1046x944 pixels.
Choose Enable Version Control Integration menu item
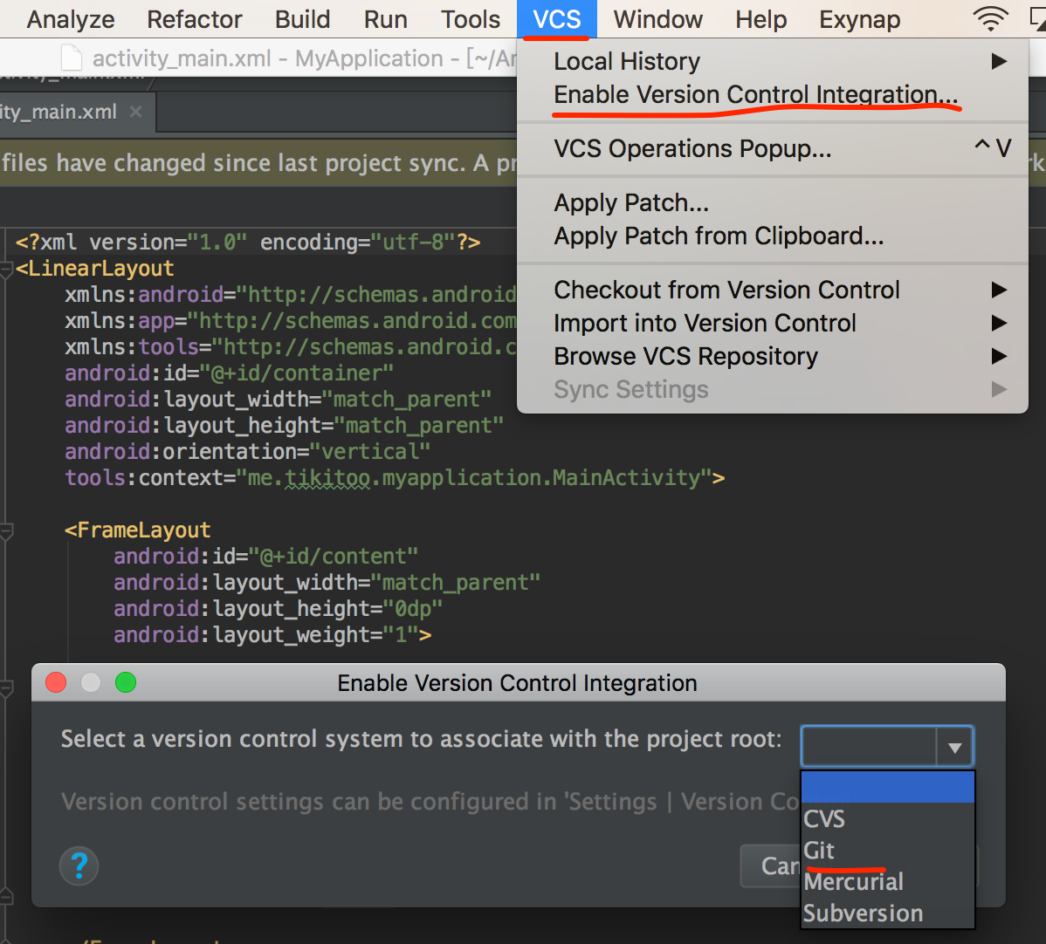coord(755,94)
